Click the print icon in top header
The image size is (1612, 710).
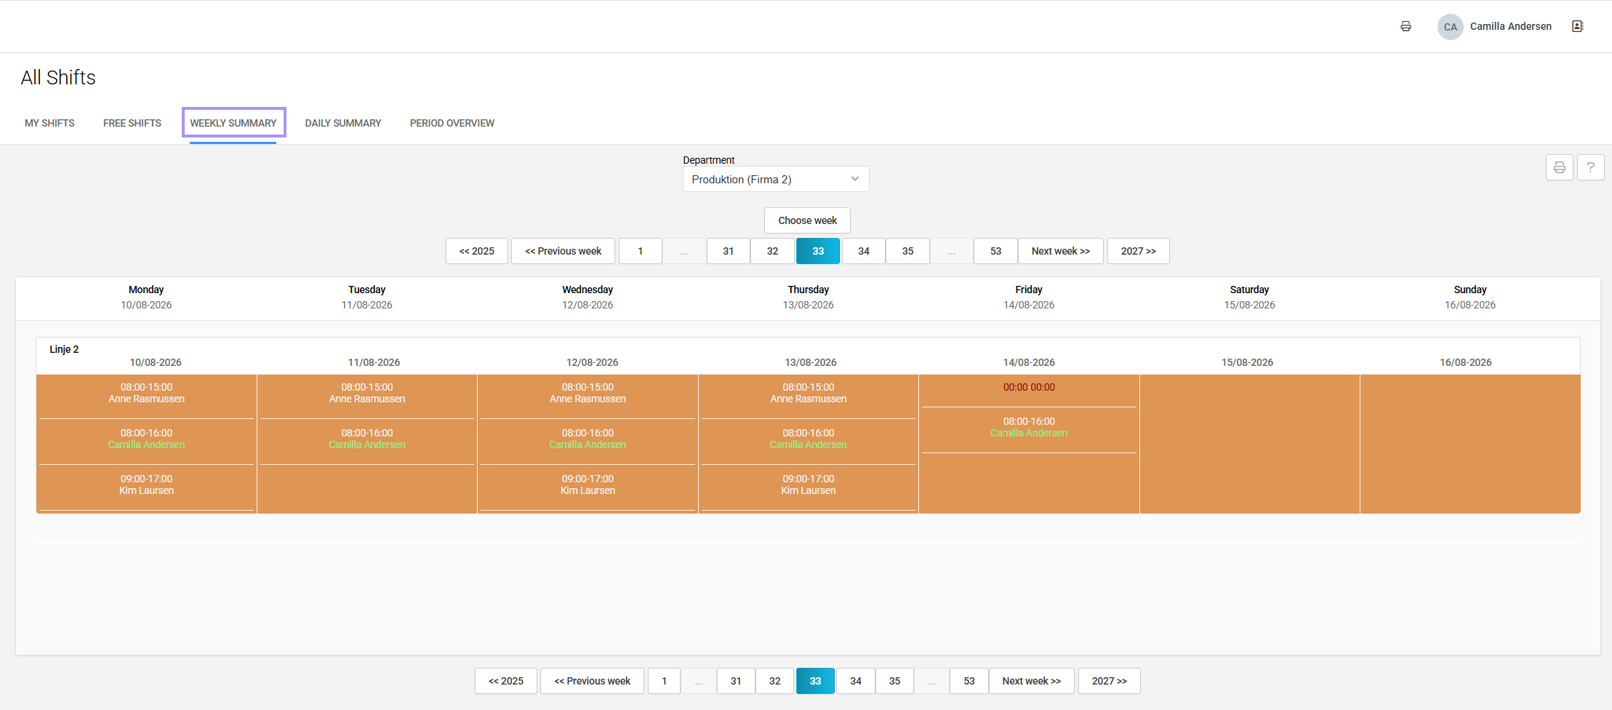1406,26
